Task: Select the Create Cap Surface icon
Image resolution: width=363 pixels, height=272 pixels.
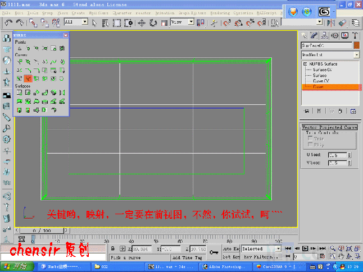Action: [x=45, y=102]
